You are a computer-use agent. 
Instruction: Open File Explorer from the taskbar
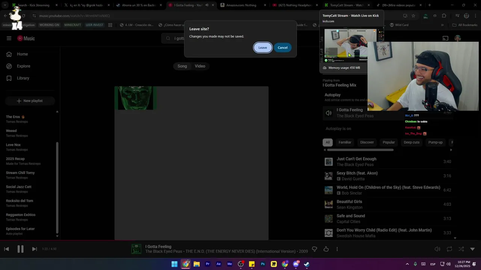click(x=197, y=264)
